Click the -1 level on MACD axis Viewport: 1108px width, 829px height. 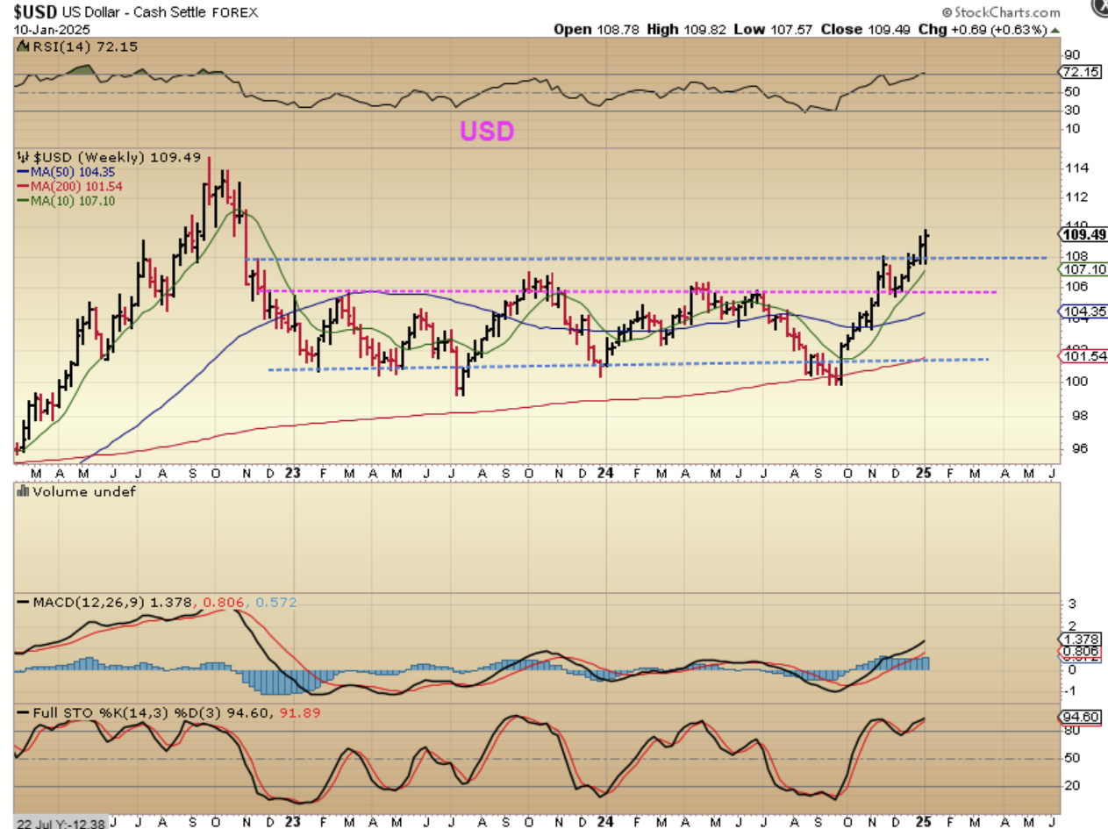tap(1071, 690)
